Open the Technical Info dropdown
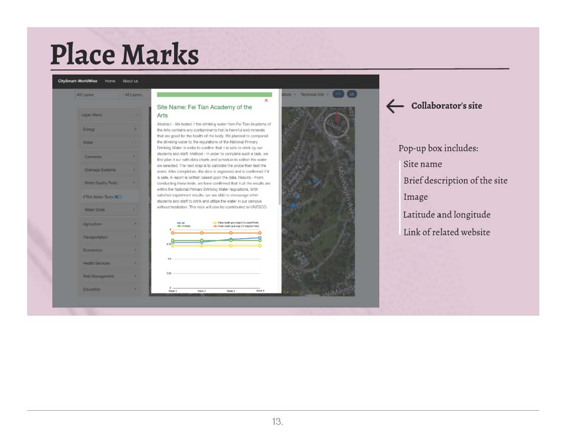 [x=314, y=95]
